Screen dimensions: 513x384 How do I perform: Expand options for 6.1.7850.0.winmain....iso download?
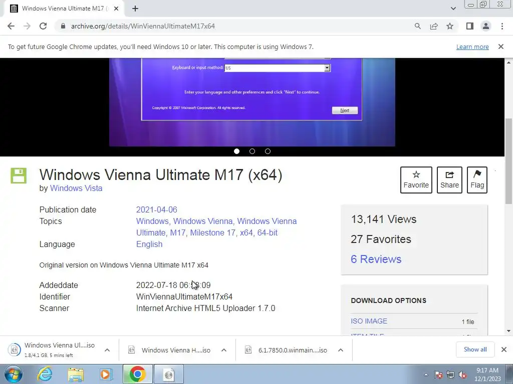(341, 350)
